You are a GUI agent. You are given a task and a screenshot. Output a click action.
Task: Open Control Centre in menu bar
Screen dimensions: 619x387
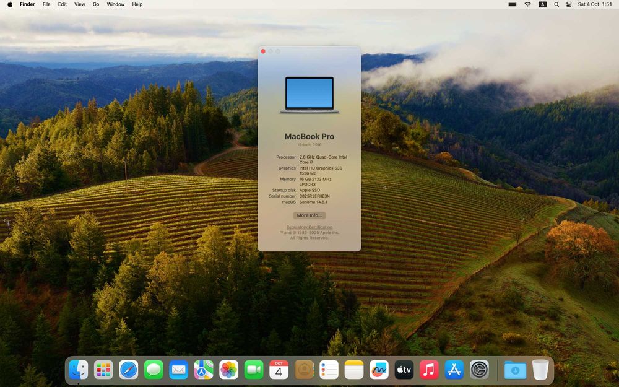point(569,4)
